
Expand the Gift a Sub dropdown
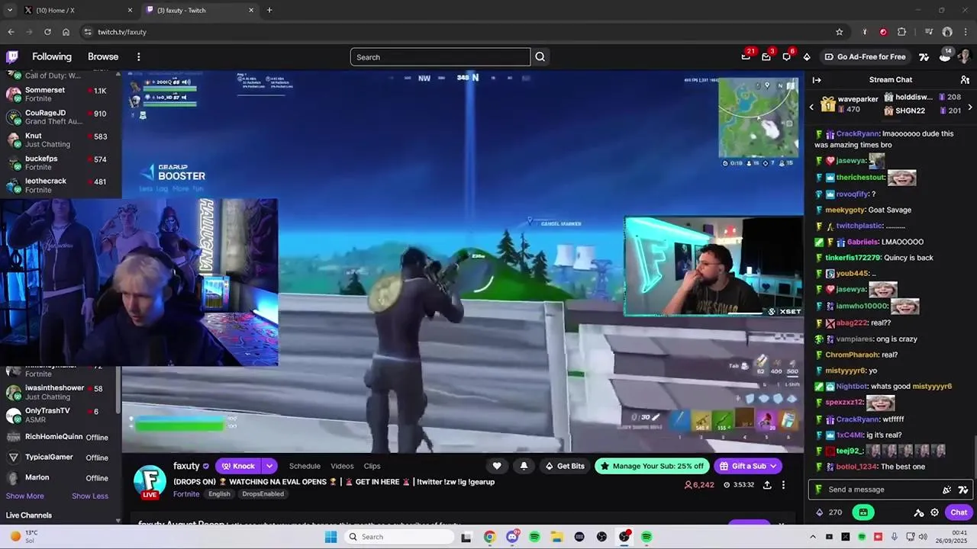coord(773,466)
